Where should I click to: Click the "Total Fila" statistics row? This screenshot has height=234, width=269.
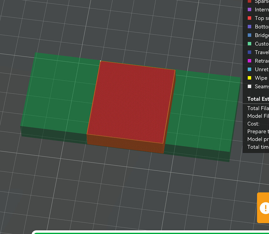[258, 108]
